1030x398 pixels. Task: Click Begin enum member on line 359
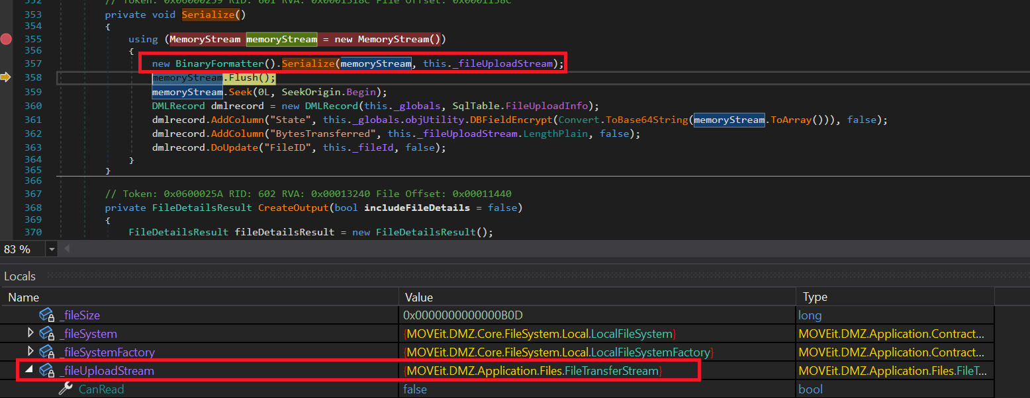pyautogui.click(x=360, y=92)
